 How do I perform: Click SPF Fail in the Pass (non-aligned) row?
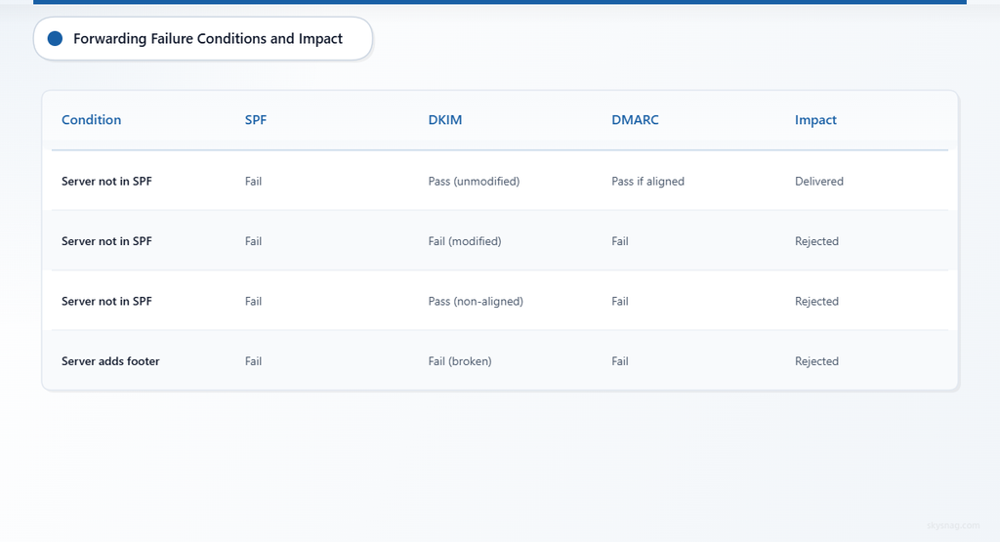pos(253,301)
